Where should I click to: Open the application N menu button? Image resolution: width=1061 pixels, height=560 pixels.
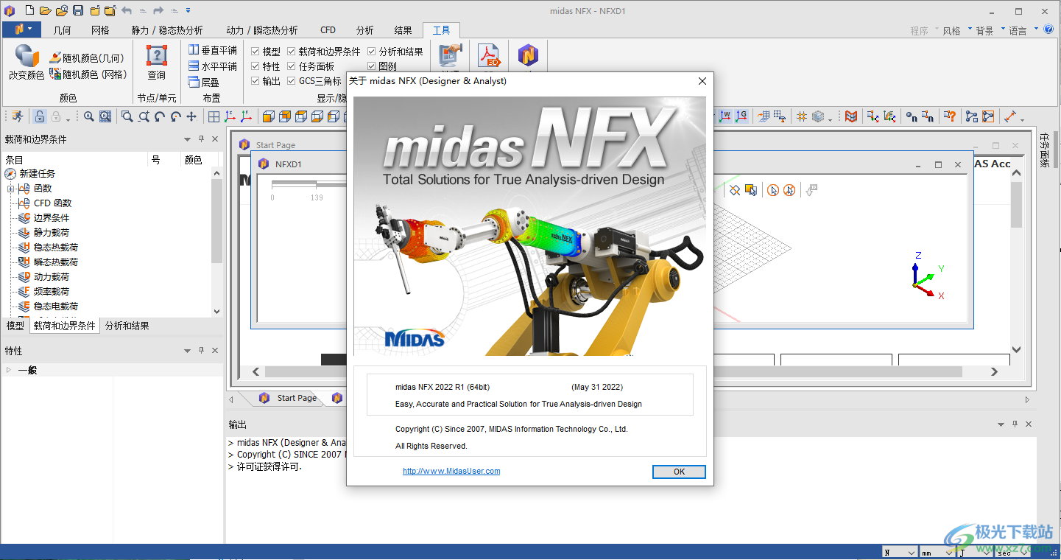pos(23,29)
